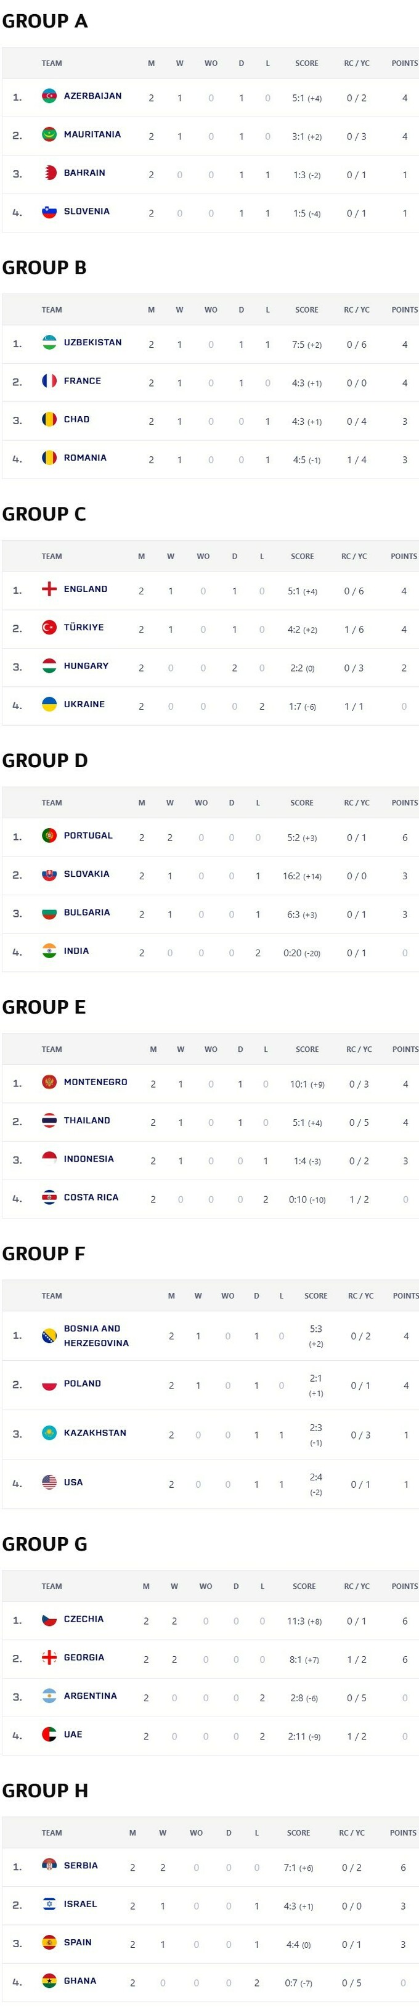Click the Montenegro flag icon

point(49,1082)
